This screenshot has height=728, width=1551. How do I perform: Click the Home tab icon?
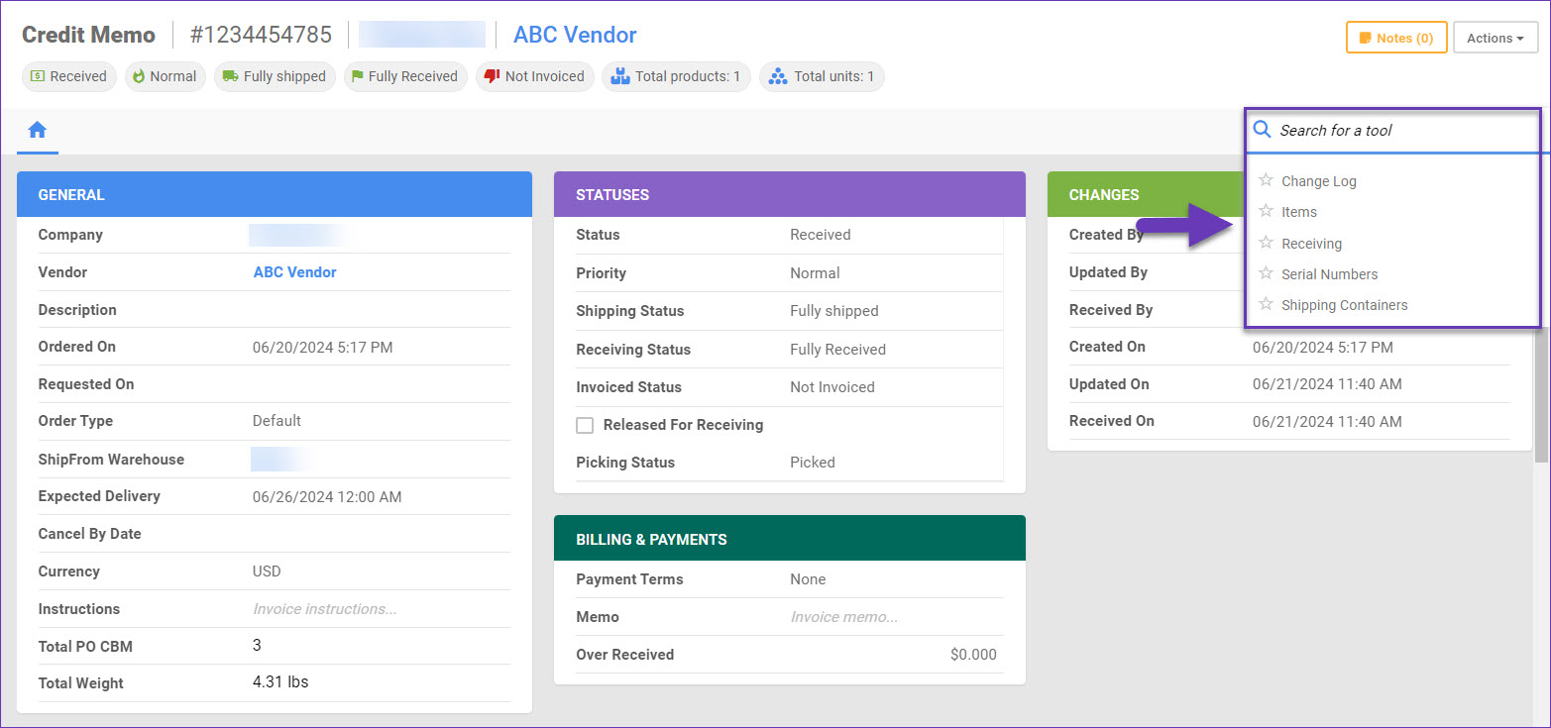38,130
